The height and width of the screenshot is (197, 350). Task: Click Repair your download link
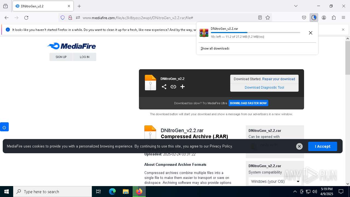(x=279, y=79)
